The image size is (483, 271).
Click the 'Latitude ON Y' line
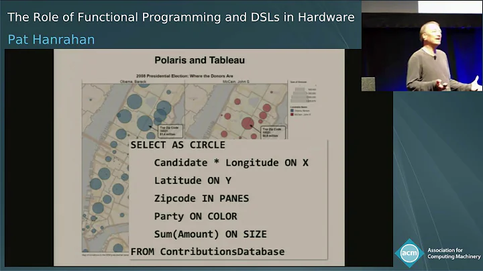(x=193, y=180)
